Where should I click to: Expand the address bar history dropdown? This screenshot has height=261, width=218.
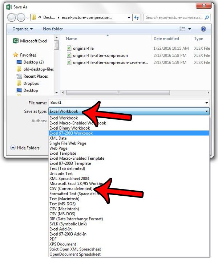coord(129,18)
